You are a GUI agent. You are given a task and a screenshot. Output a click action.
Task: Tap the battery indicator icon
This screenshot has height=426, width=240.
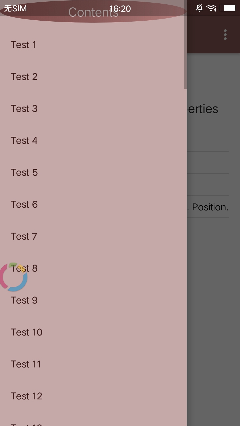point(228,8)
